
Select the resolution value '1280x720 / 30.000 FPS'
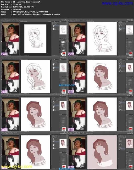pyautogui.click(x=23, y=7)
